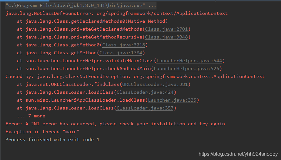Click the blog.csdn.net watermark URL
The height and width of the screenshot is (160, 281).
[x=238, y=154]
